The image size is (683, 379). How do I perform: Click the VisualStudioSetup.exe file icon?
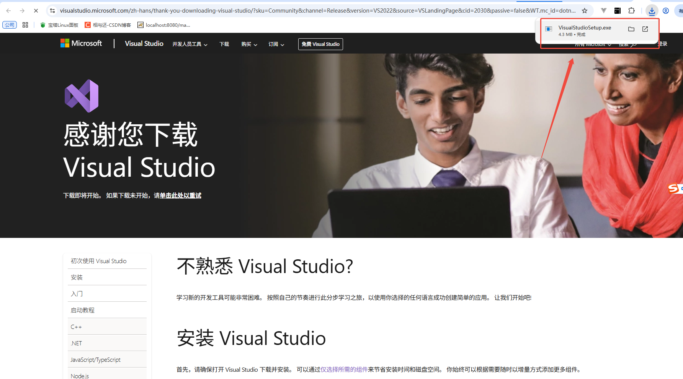(549, 29)
